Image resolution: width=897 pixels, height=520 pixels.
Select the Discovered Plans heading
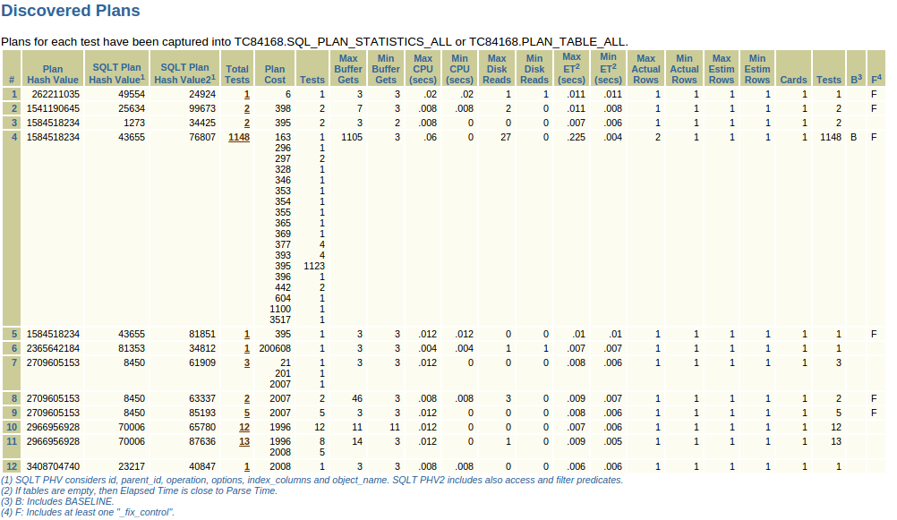tap(71, 12)
